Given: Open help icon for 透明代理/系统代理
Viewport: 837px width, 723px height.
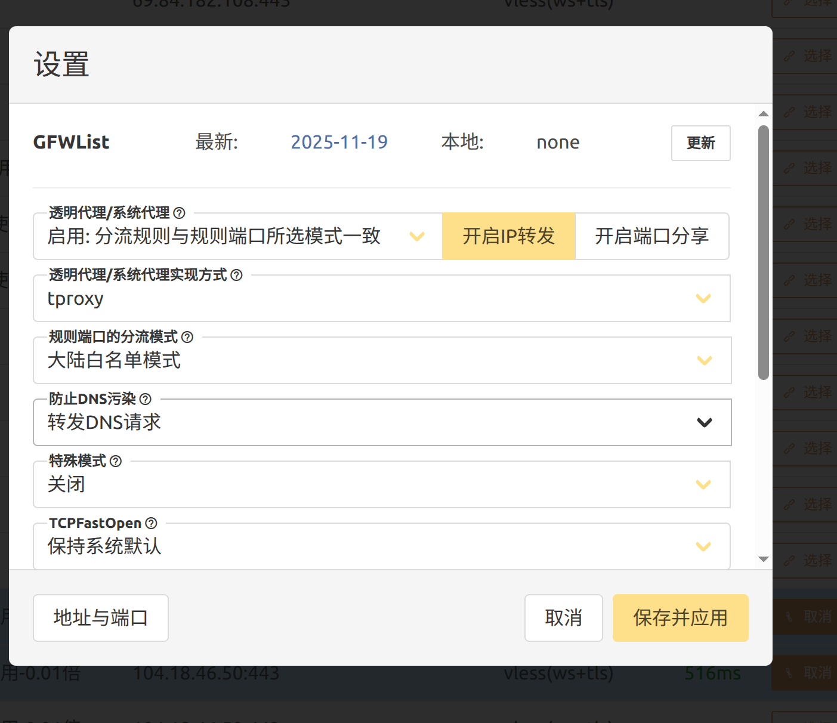Looking at the screenshot, I should (x=179, y=213).
